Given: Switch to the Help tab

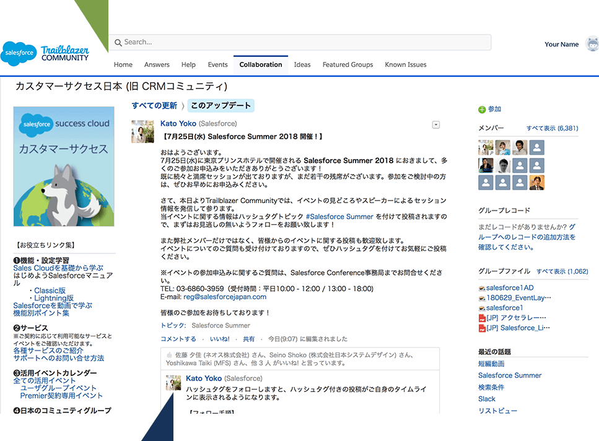Looking at the screenshot, I should [188, 64].
